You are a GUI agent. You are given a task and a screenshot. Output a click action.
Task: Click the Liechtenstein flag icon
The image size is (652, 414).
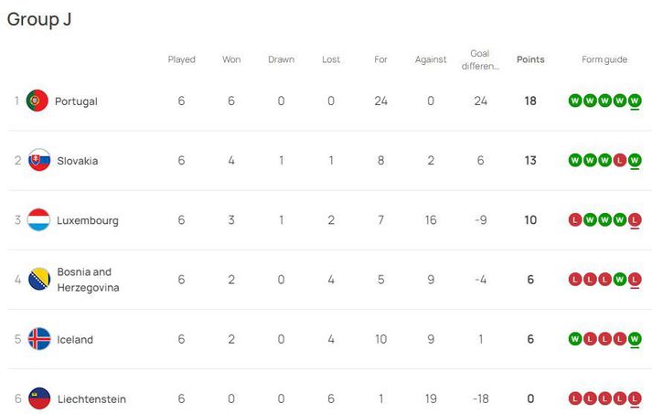(x=39, y=398)
